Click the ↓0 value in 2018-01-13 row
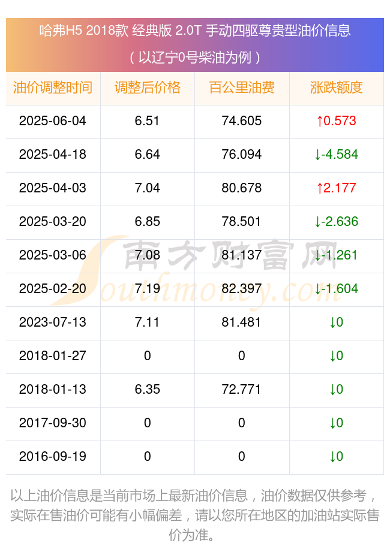390x552 pixels. pyautogui.click(x=337, y=390)
